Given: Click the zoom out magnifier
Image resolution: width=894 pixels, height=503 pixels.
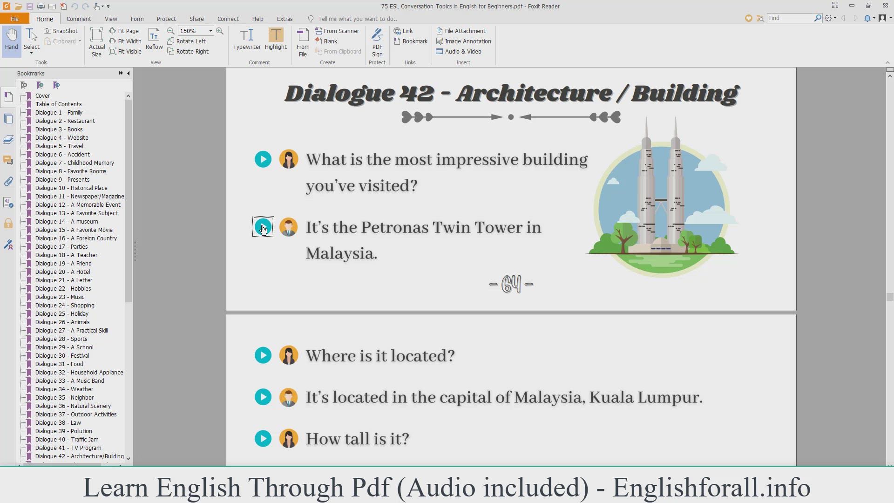Looking at the screenshot, I should click(171, 31).
